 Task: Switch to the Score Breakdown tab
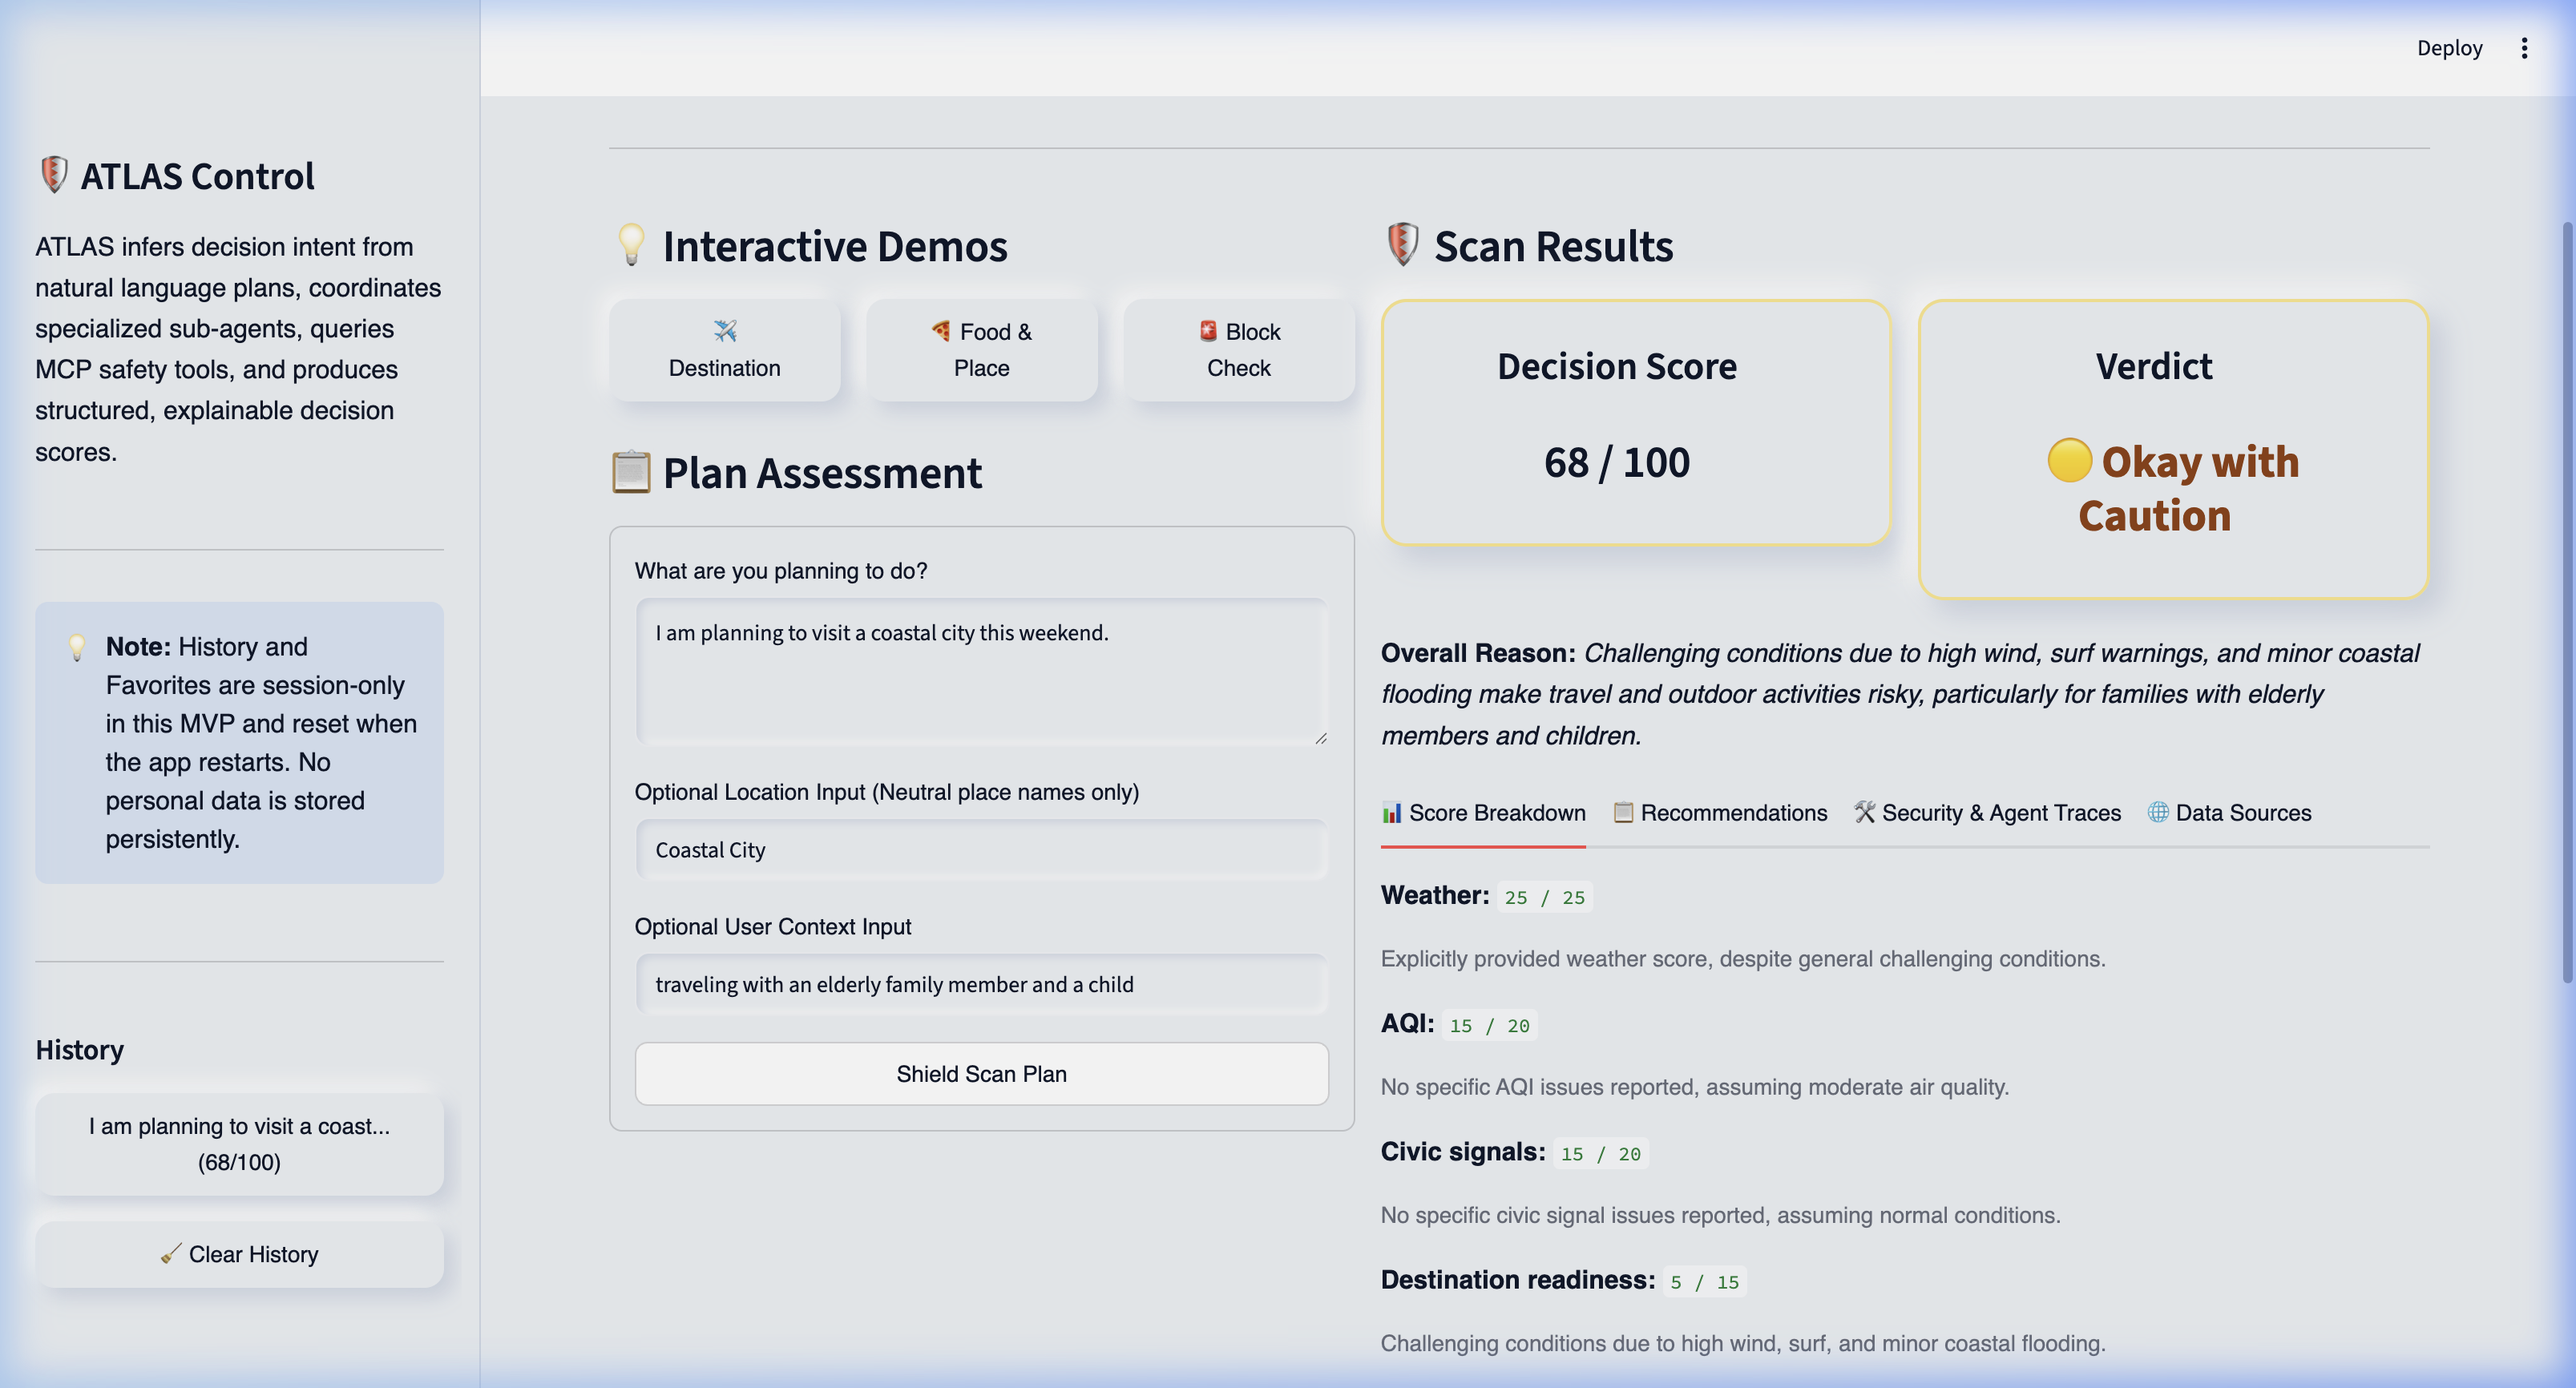click(1483, 813)
